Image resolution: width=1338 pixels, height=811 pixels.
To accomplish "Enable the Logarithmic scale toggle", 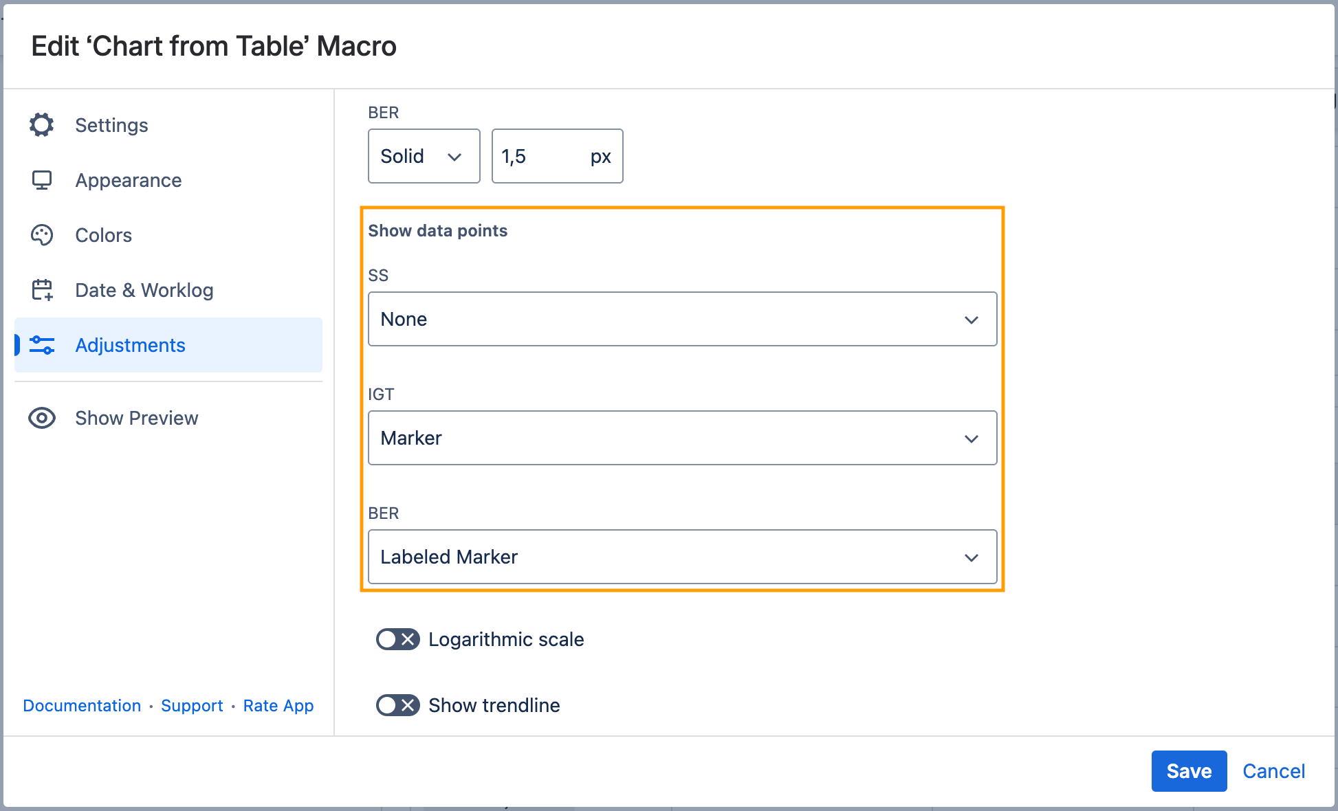I will [397, 639].
